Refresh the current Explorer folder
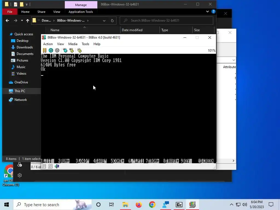 tap(112, 21)
